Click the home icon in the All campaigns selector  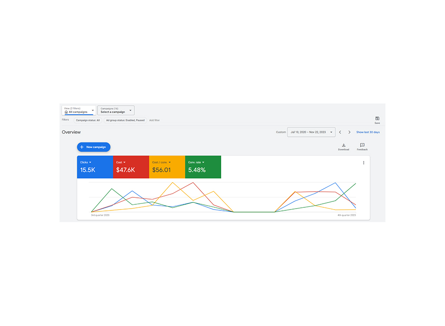66,111
